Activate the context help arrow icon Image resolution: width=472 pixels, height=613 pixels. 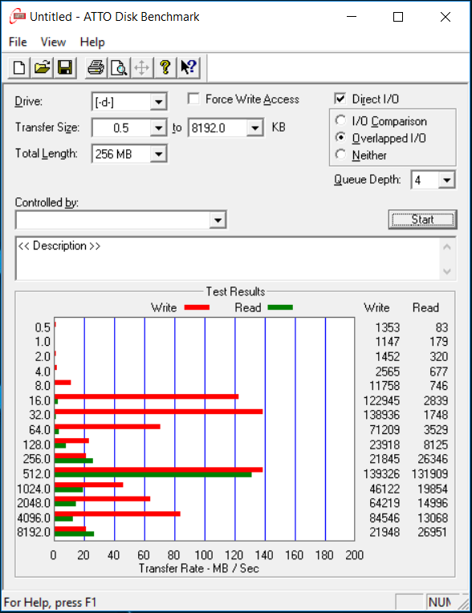pos(189,67)
